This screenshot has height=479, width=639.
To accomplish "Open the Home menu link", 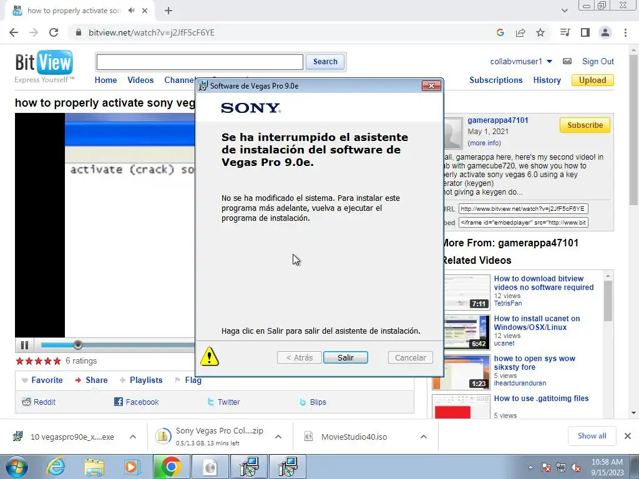I will click(105, 80).
